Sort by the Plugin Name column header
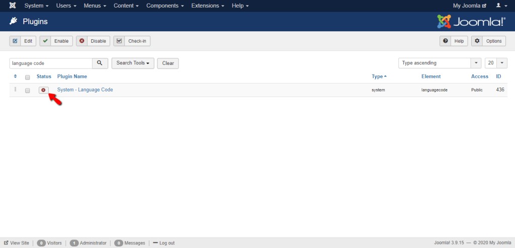 (72, 76)
